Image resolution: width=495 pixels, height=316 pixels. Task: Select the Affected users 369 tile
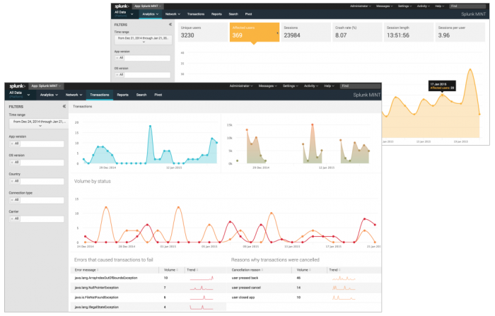pyautogui.click(x=254, y=32)
